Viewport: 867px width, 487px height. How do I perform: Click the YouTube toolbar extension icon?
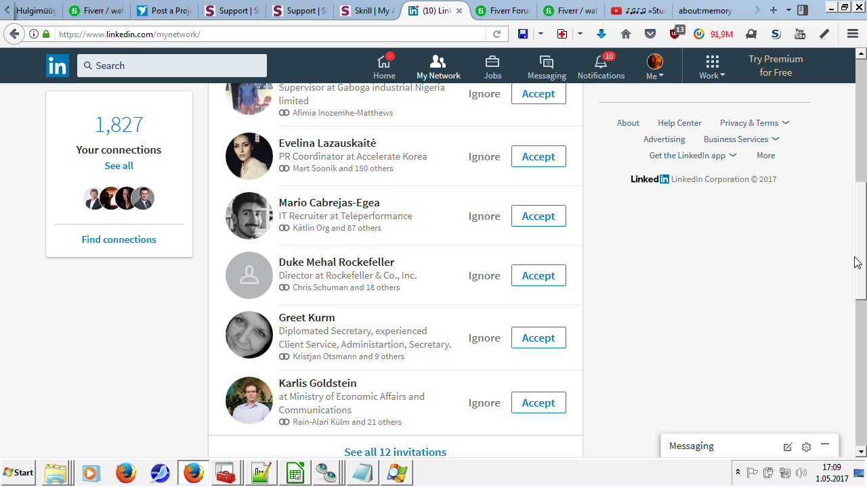tap(800, 34)
